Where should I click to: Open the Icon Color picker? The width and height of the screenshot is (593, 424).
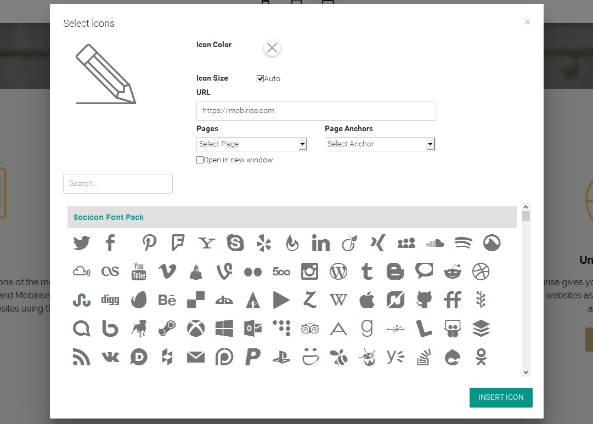(272, 48)
